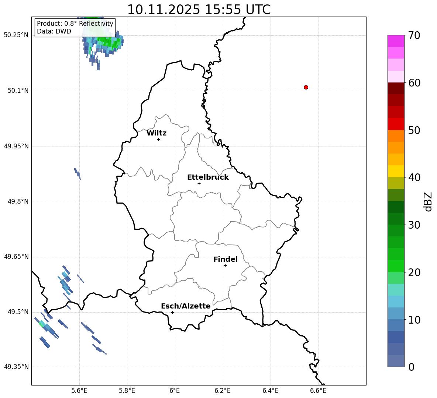Click the longitude label 6.2°E
The width and height of the screenshot is (437, 398).
click(223, 391)
